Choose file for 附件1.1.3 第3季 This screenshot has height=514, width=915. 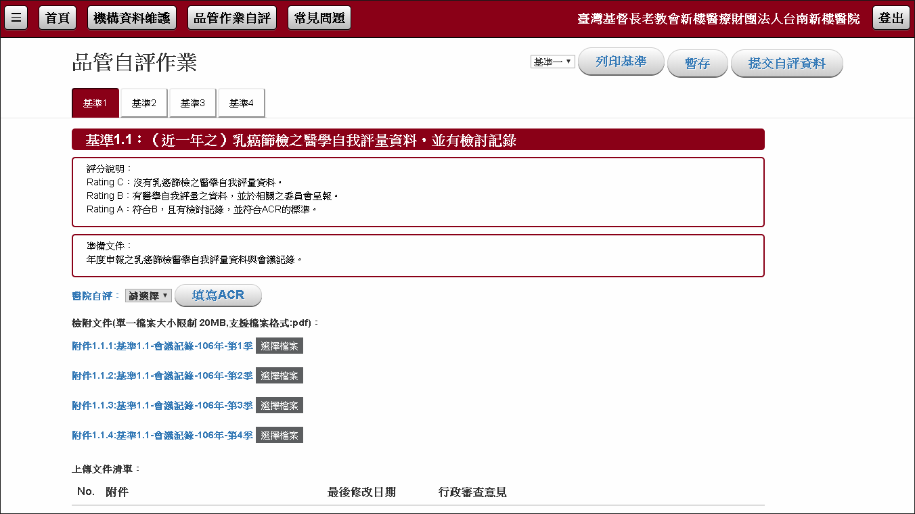click(279, 406)
